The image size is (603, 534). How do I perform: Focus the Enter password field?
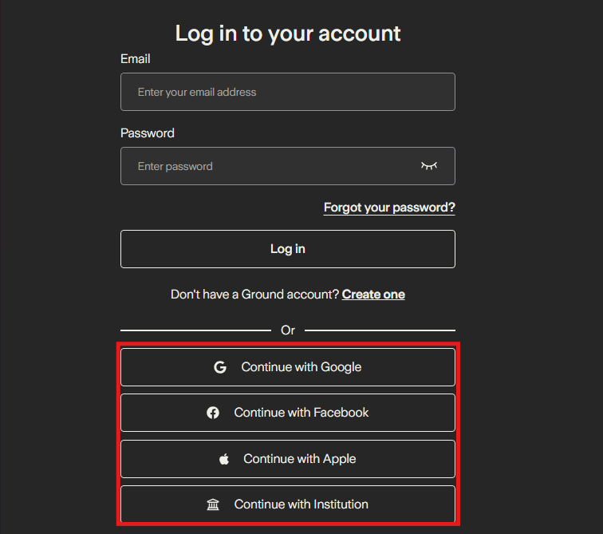pyautogui.click(x=267, y=166)
